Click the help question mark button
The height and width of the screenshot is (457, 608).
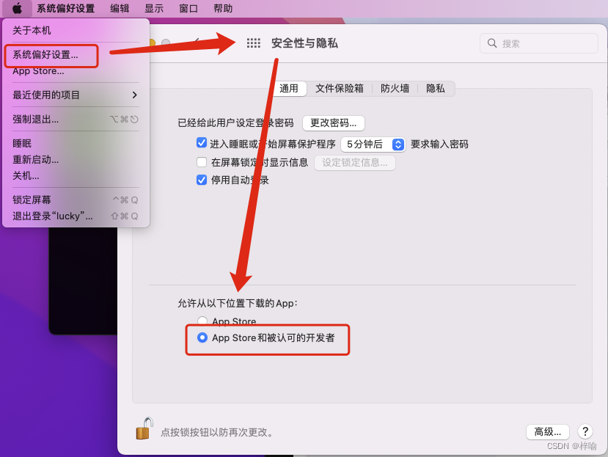[585, 431]
